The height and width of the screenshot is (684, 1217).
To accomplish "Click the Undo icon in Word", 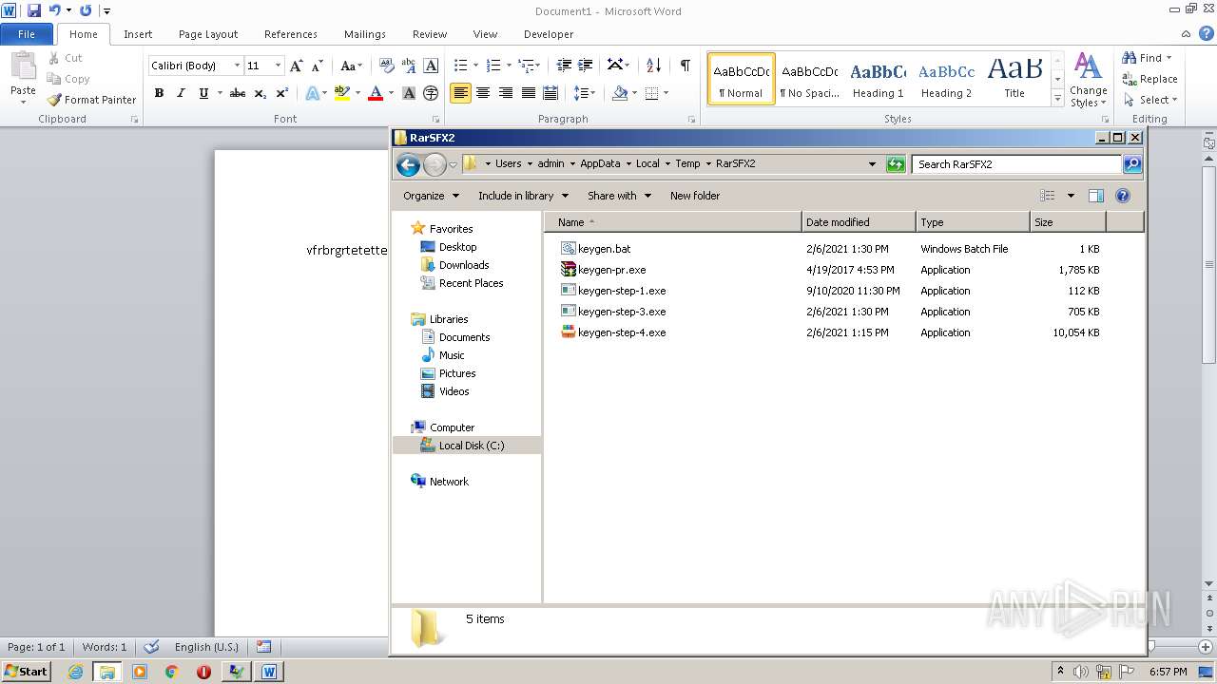I will 54,10.
